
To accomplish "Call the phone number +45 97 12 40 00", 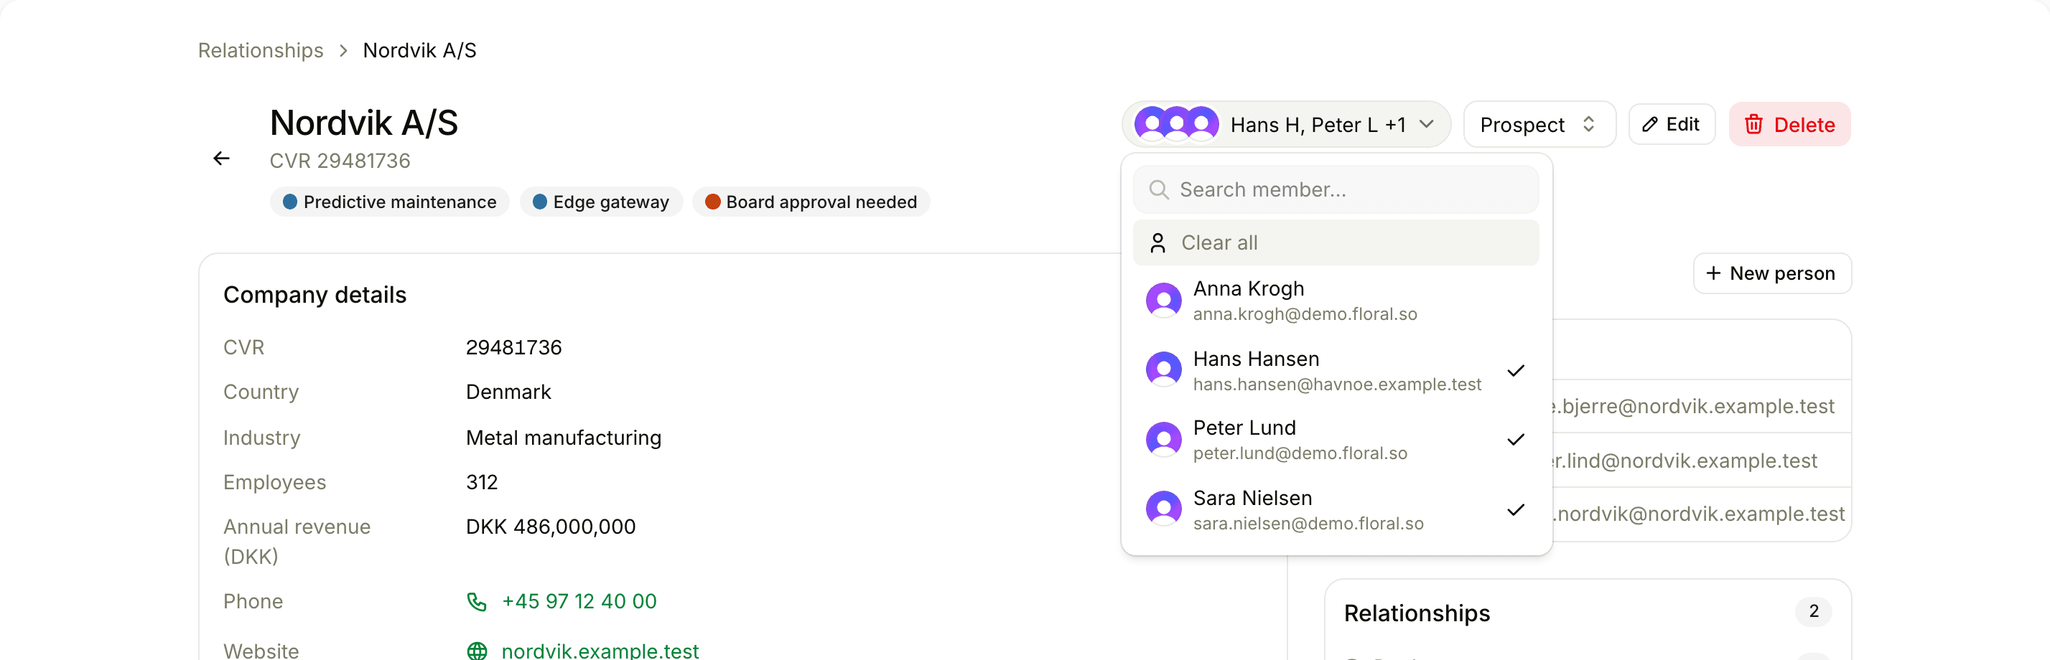I will tap(579, 602).
